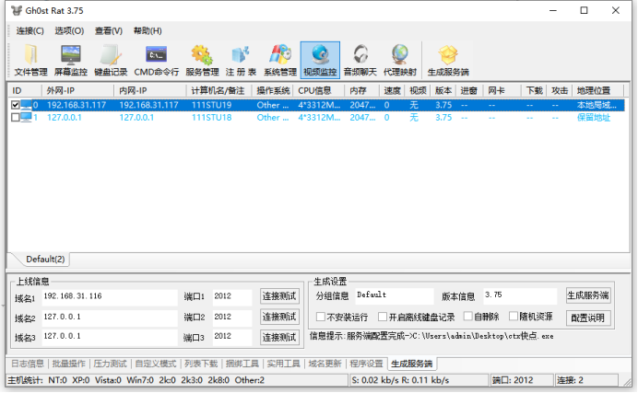Open the CMD命令行 command line tool

(x=156, y=61)
